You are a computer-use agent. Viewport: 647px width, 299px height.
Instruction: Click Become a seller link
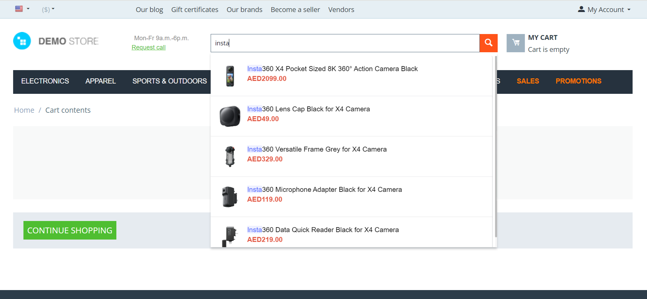pyautogui.click(x=295, y=10)
